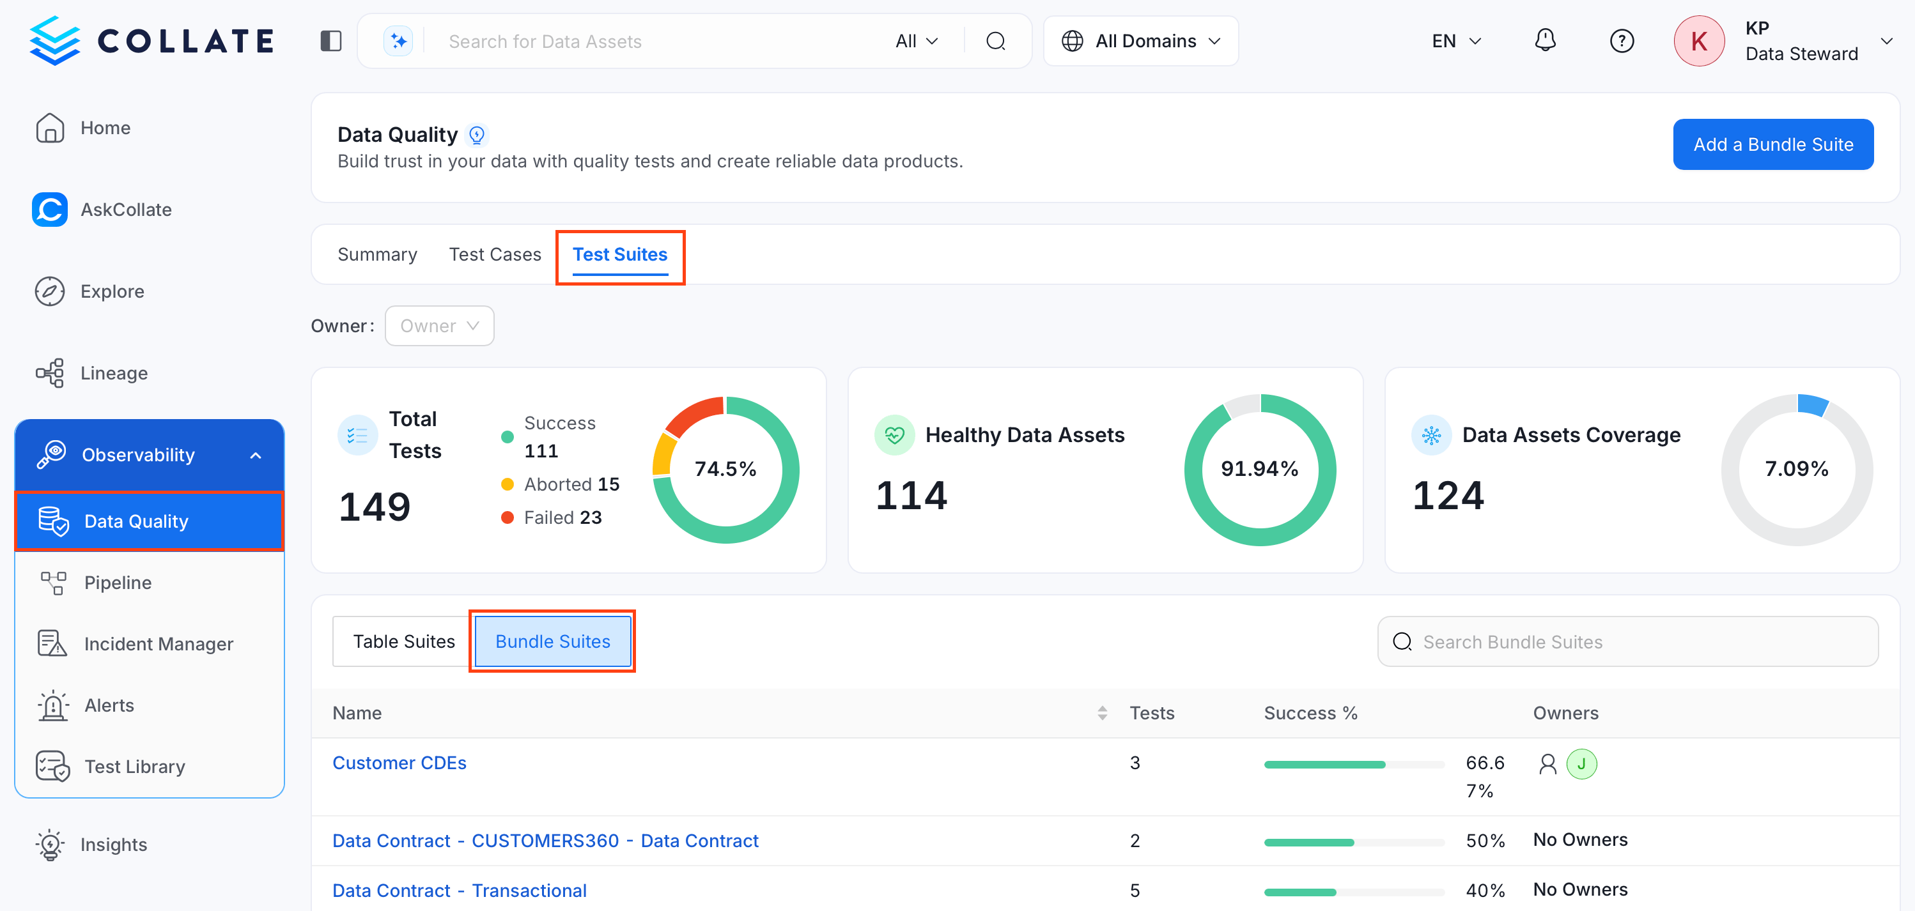Viewport: 1915px width, 911px height.
Task: Open the Test Cases tab
Action: coord(495,255)
